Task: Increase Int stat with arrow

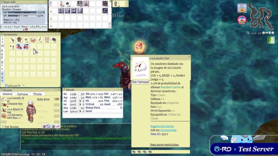Action: click(80, 104)
